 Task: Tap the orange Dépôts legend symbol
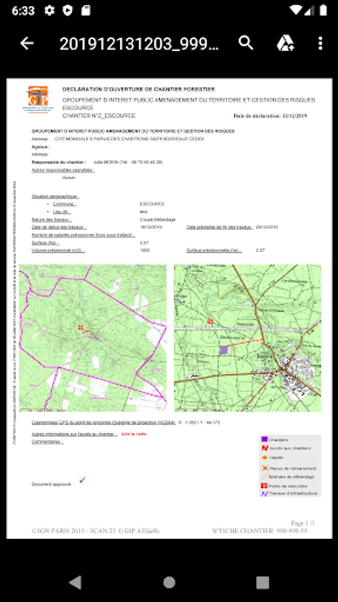click(264, 458)
